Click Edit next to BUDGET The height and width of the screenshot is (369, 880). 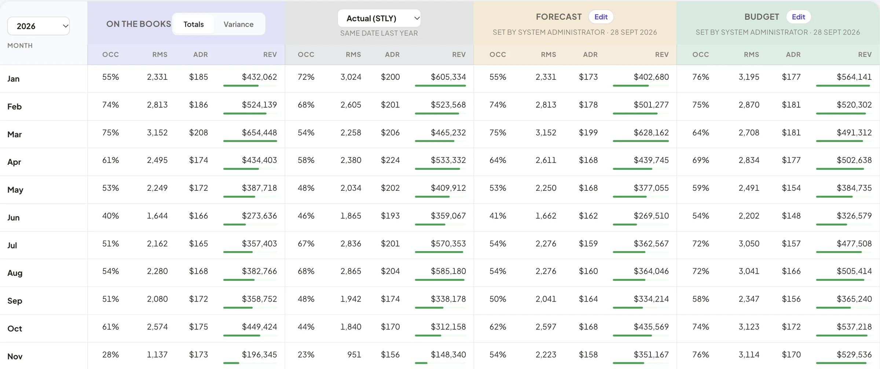point(798,17)
